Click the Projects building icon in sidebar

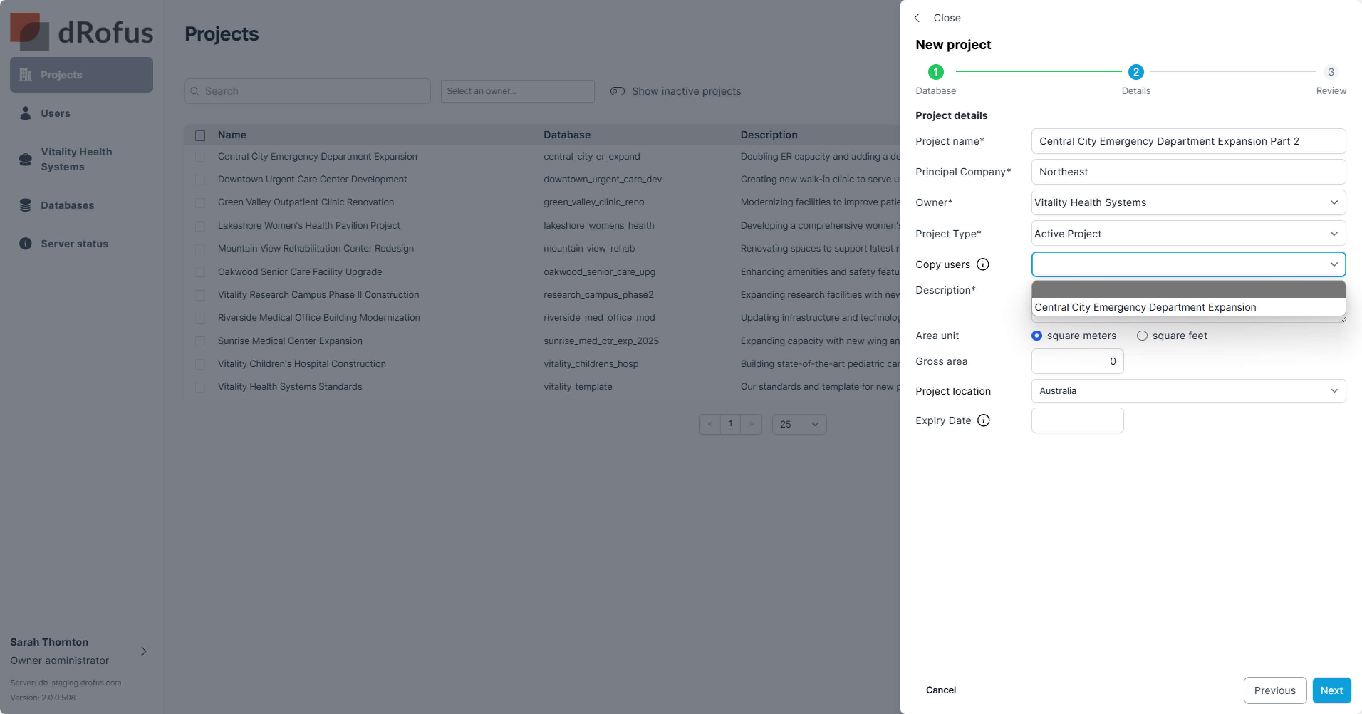tap(25, 74)
